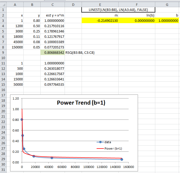This screenshot has width=180, height=173.
Task: Select the blue "data" legend entry
Action: (104, 142)
